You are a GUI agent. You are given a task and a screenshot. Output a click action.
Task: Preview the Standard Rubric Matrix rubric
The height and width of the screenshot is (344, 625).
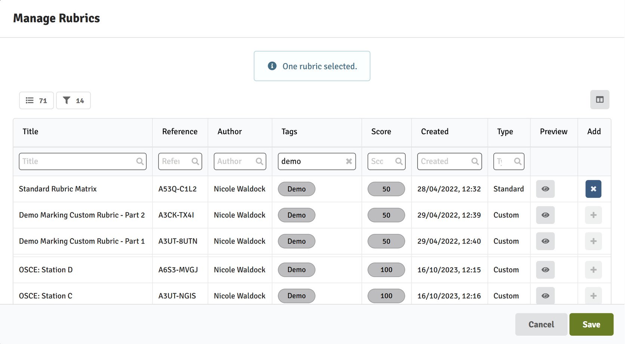coord(545,189)
